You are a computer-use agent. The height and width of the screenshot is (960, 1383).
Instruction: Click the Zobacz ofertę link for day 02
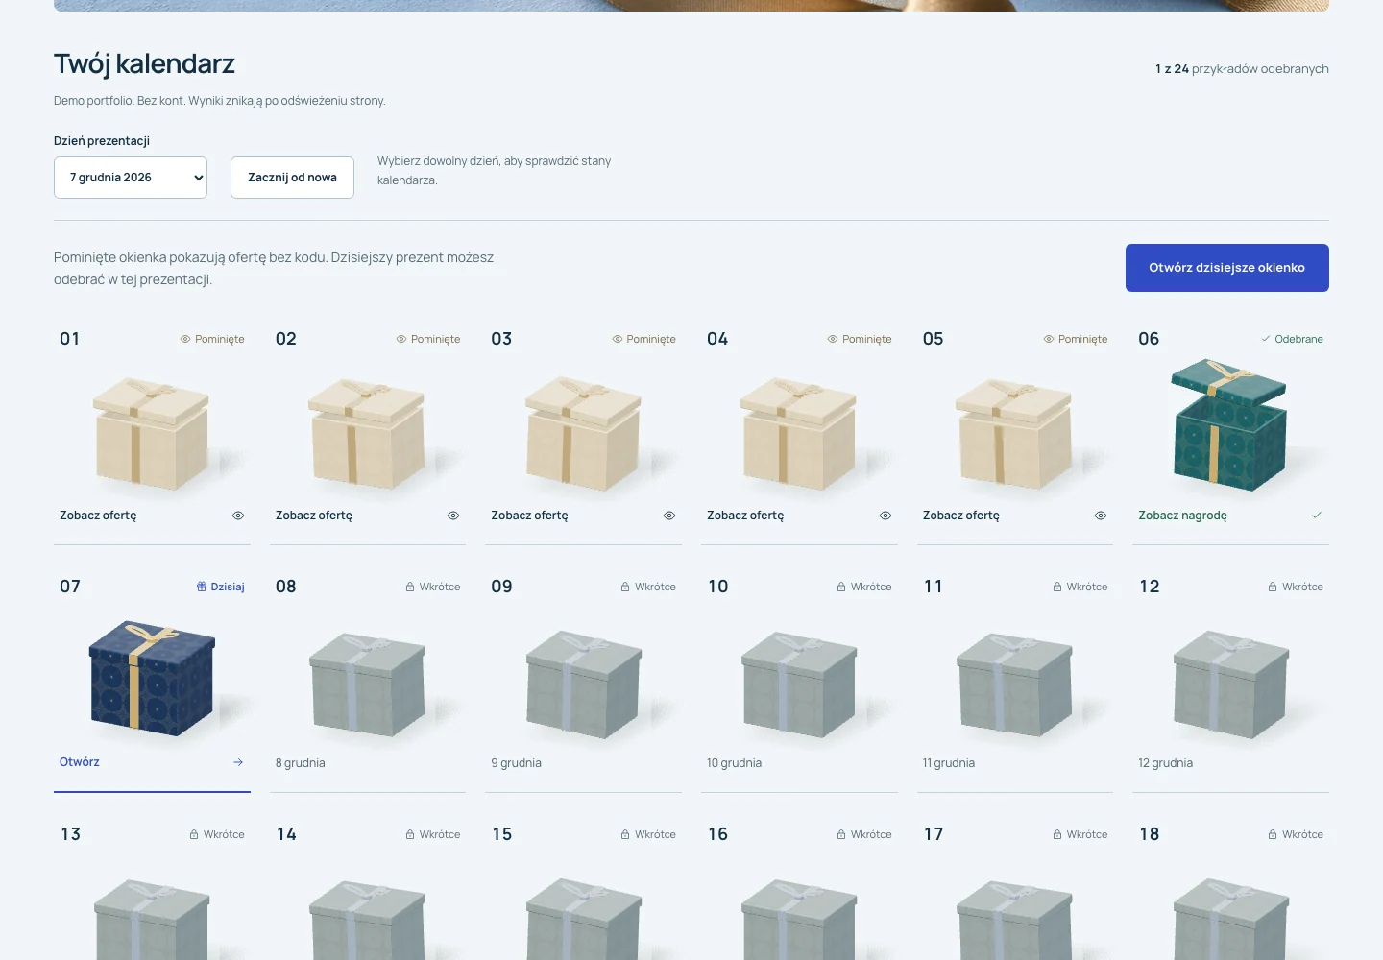point(314,516)
